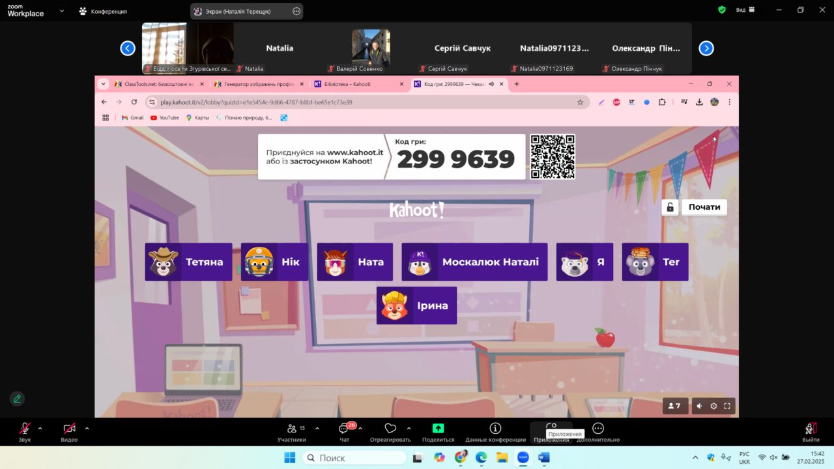
Task: Click the green encryption shield icon
Action: [x=722, y=10]
